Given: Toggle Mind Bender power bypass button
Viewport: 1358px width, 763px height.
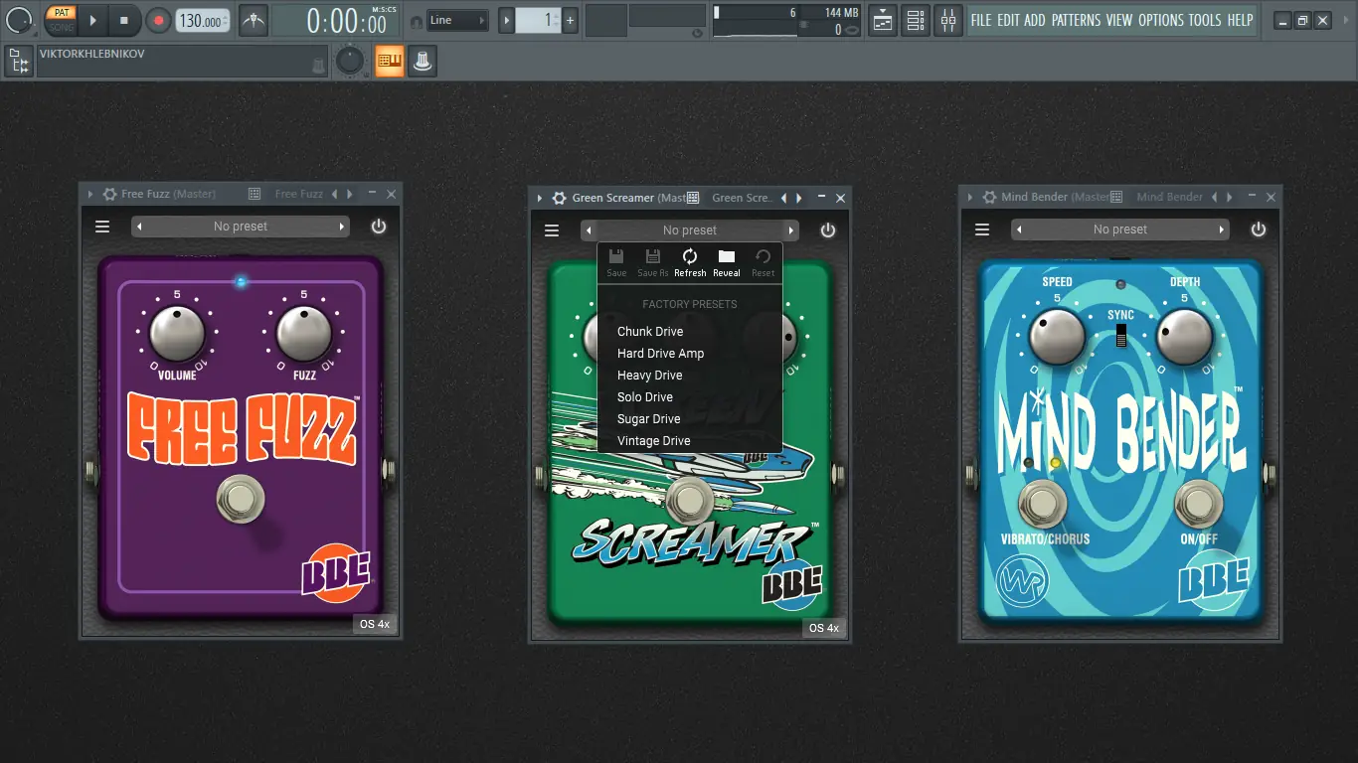Looking at the screenshot, I should (1259, 229).
